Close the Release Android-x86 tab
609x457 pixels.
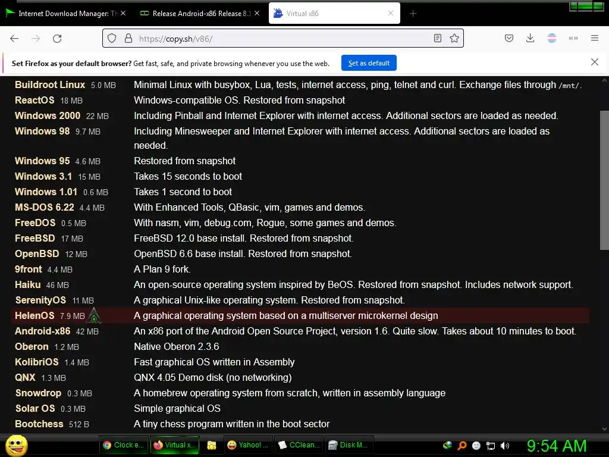point(257,13)
